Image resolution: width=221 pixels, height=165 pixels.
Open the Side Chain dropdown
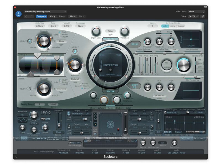196,12
